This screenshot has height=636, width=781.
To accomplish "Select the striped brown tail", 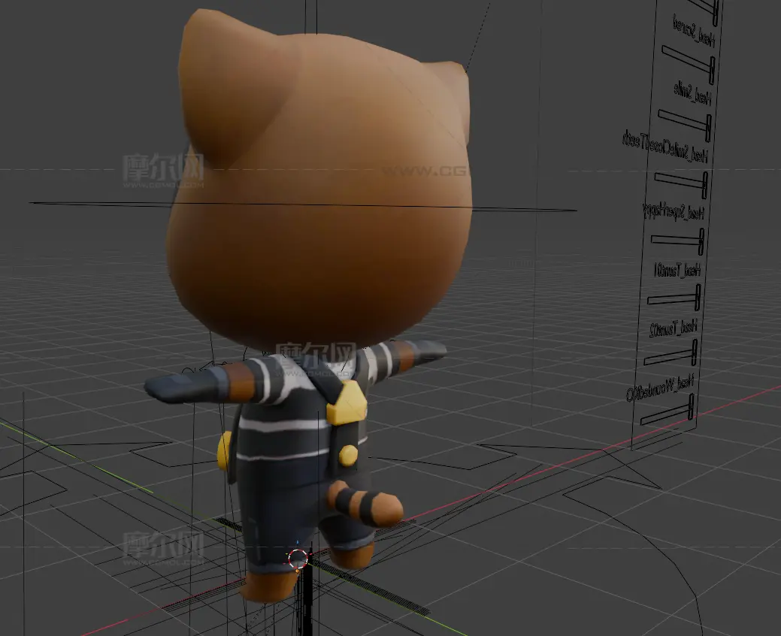I will [x=365, y=503].
